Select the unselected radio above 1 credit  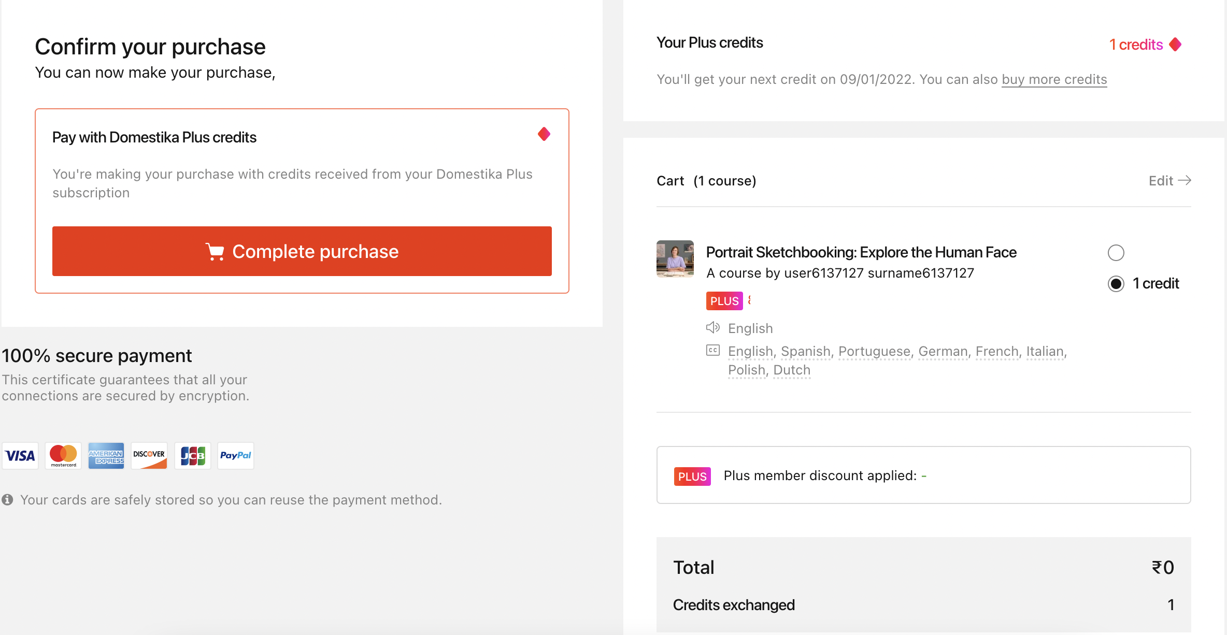tap(1116, 253)
